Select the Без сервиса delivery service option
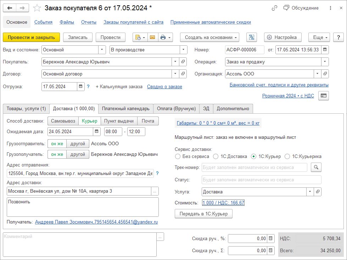The image size is (347, 260). pyautogui.click(x=178, y=156)
